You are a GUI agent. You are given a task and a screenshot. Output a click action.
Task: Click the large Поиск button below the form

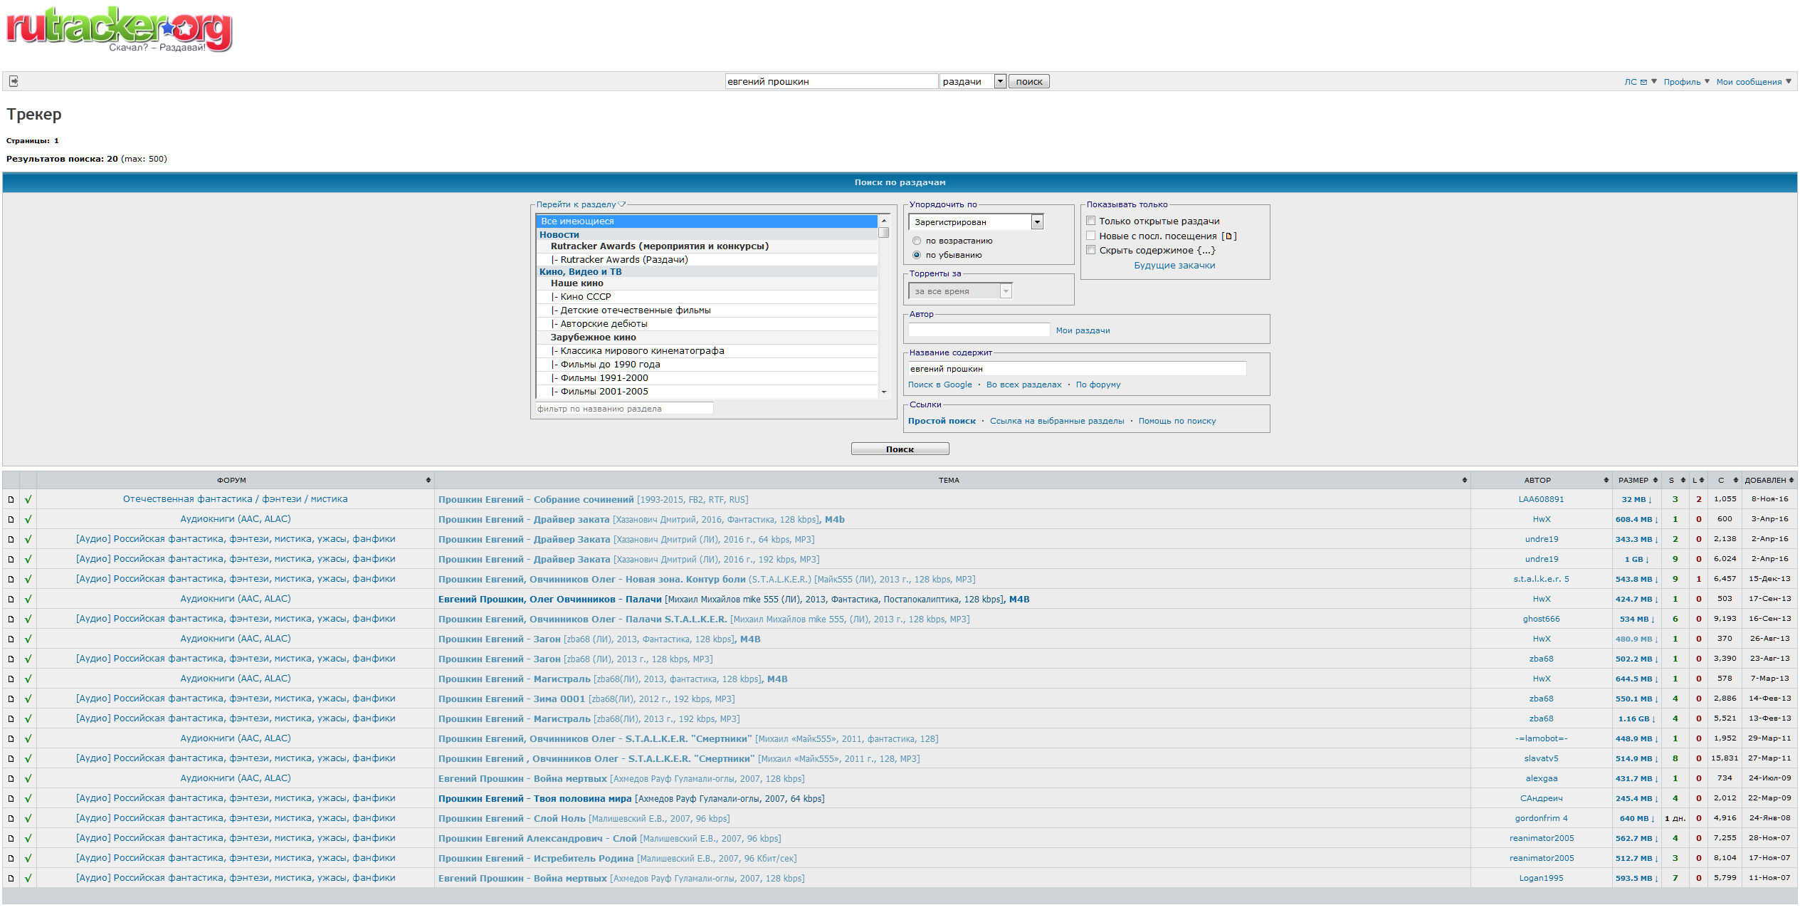[x=900, y=449]
